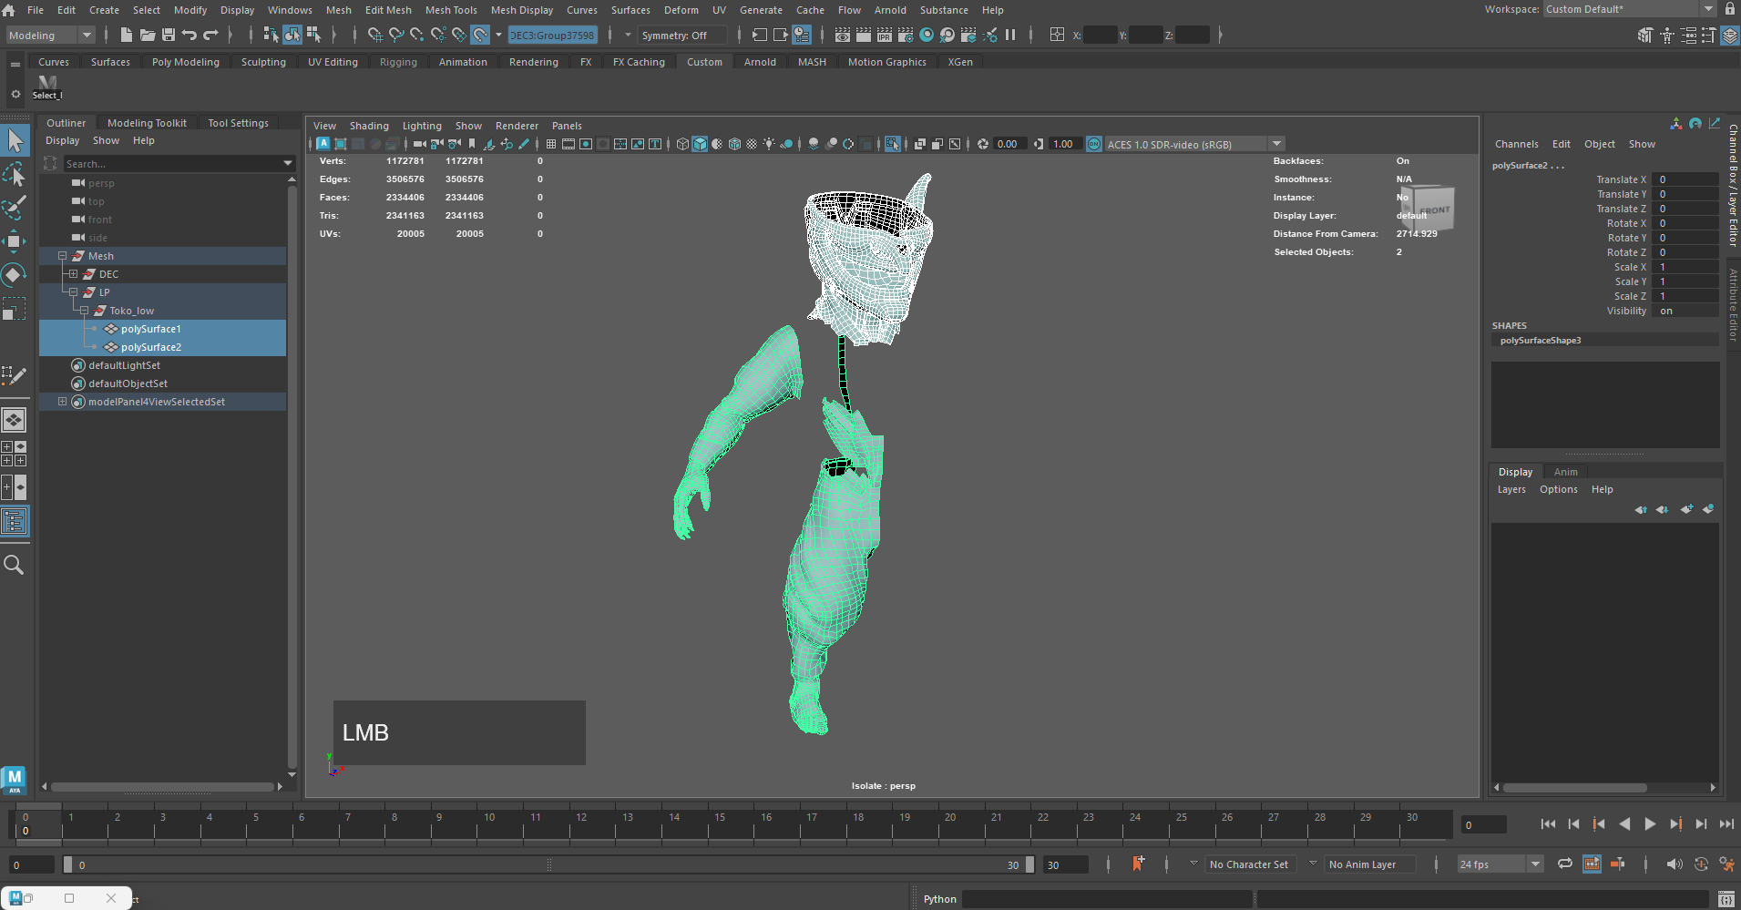Toggle the viewport grid display
The width and height of the screenshot is (1741, 910).
coord(551,144)
